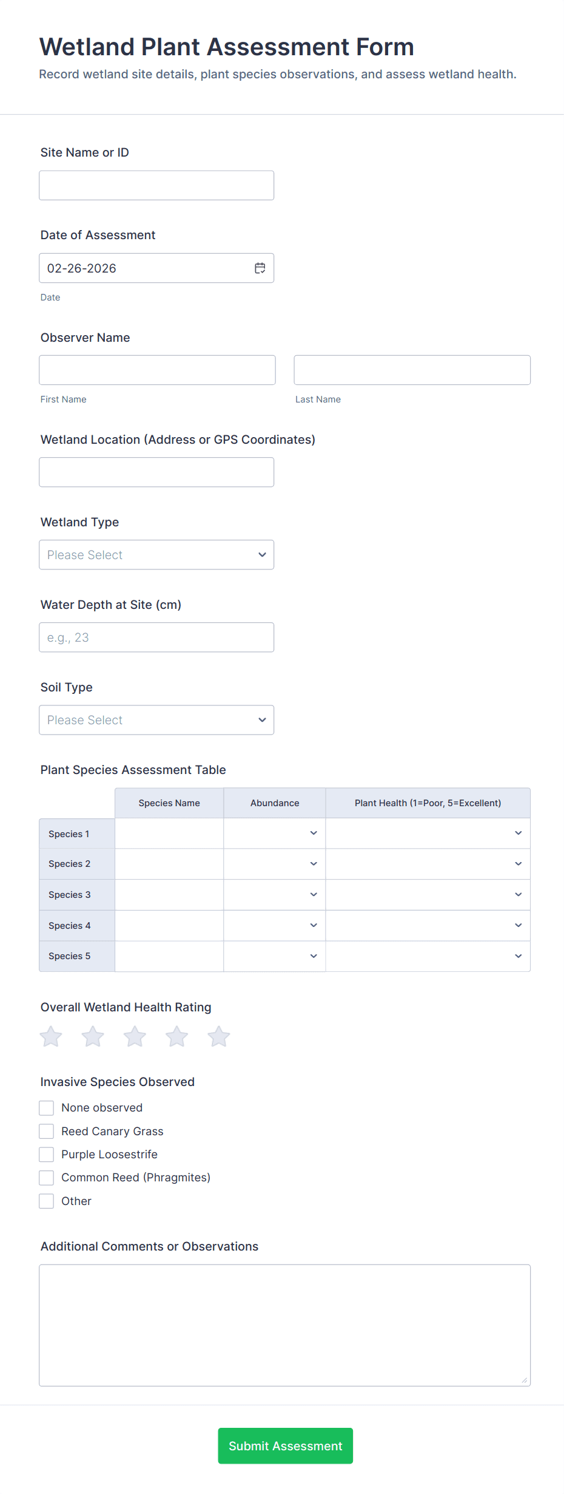Choose the third star rating

[x=135, y=1037]
